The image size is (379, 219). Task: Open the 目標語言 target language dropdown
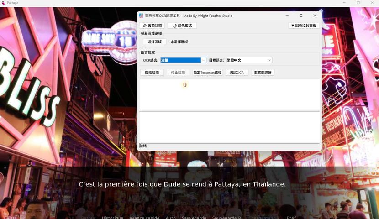coord(249,60)
